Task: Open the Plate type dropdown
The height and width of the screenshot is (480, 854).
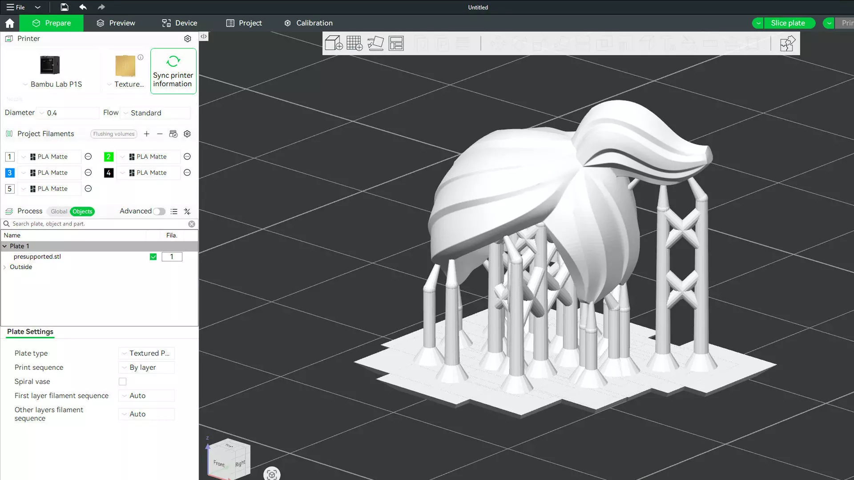Action: (147, 353)
